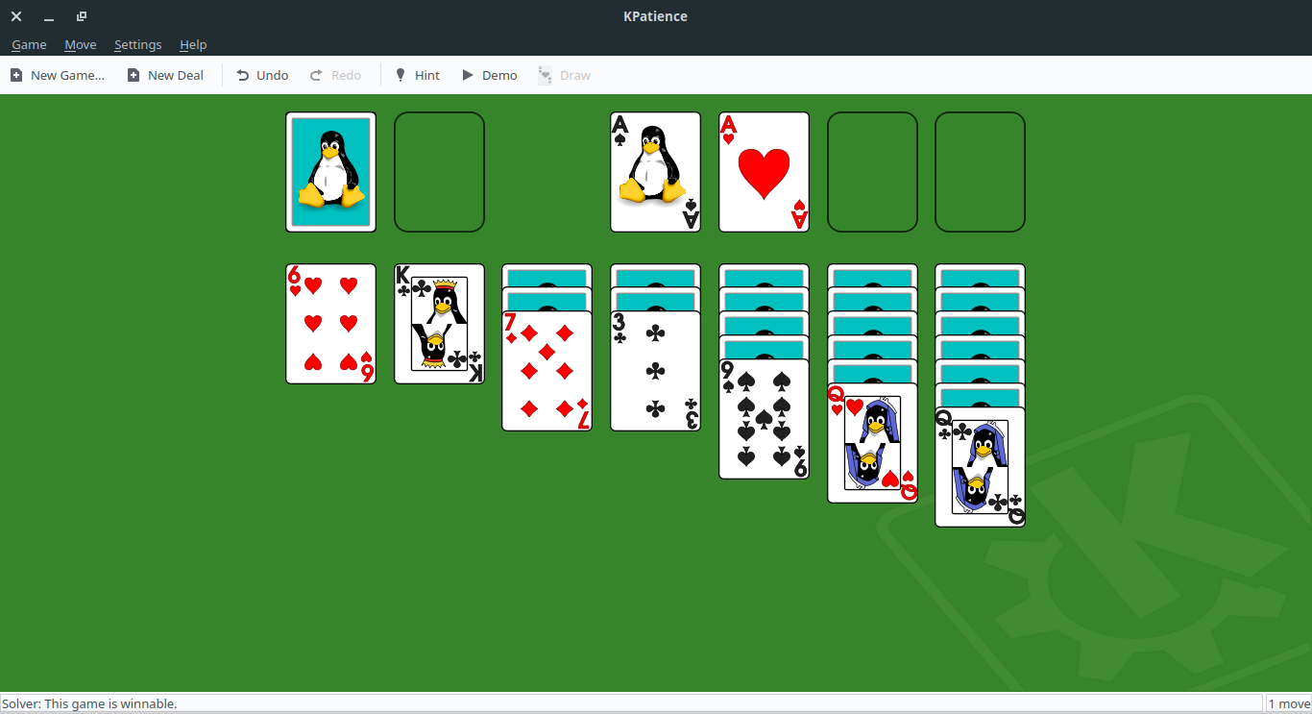Start the Demo autoplay
Image resolution: width=1312 pixels, height=714 pixels.
tap(489, 75)
